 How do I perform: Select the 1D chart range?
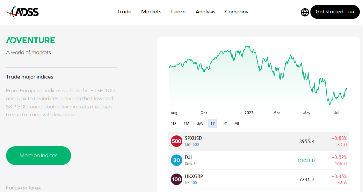click(x=173, y=123)
